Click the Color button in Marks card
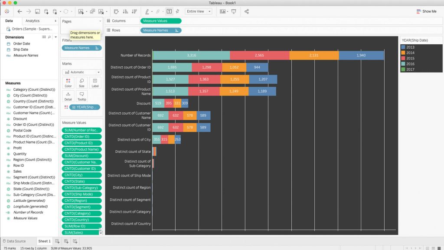The width and height of the screenshot is (444, 250). click(68, 83)
